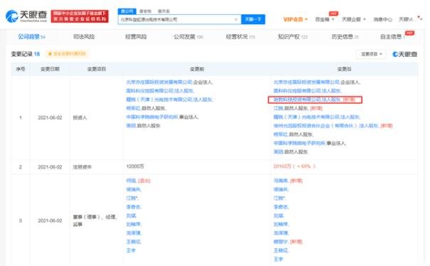Open the 变更项目 filter dropdown
This screenshot has height=266, width=430.
[x=371, y=54]
